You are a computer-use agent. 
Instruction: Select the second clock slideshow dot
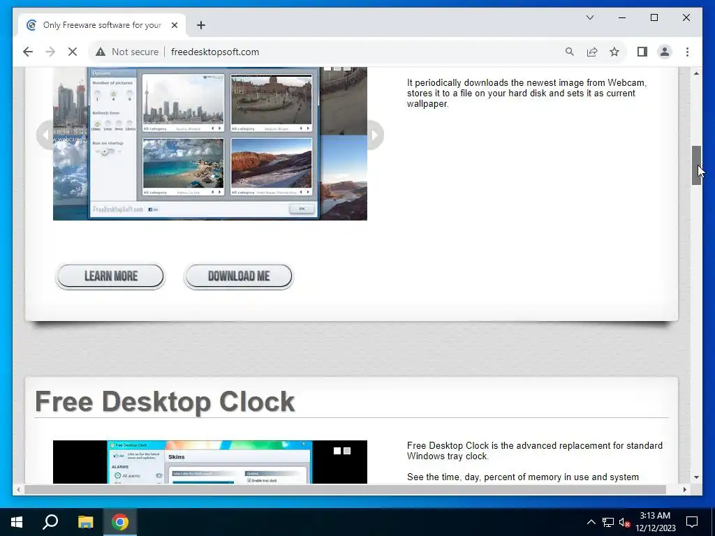347,451
